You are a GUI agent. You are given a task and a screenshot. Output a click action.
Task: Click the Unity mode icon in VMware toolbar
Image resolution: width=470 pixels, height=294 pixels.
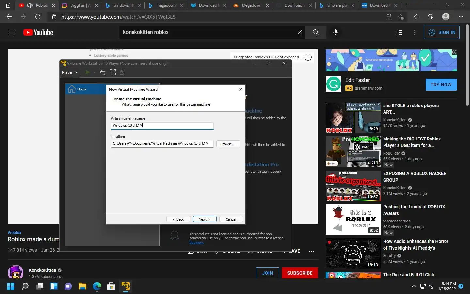click(122, 72)
